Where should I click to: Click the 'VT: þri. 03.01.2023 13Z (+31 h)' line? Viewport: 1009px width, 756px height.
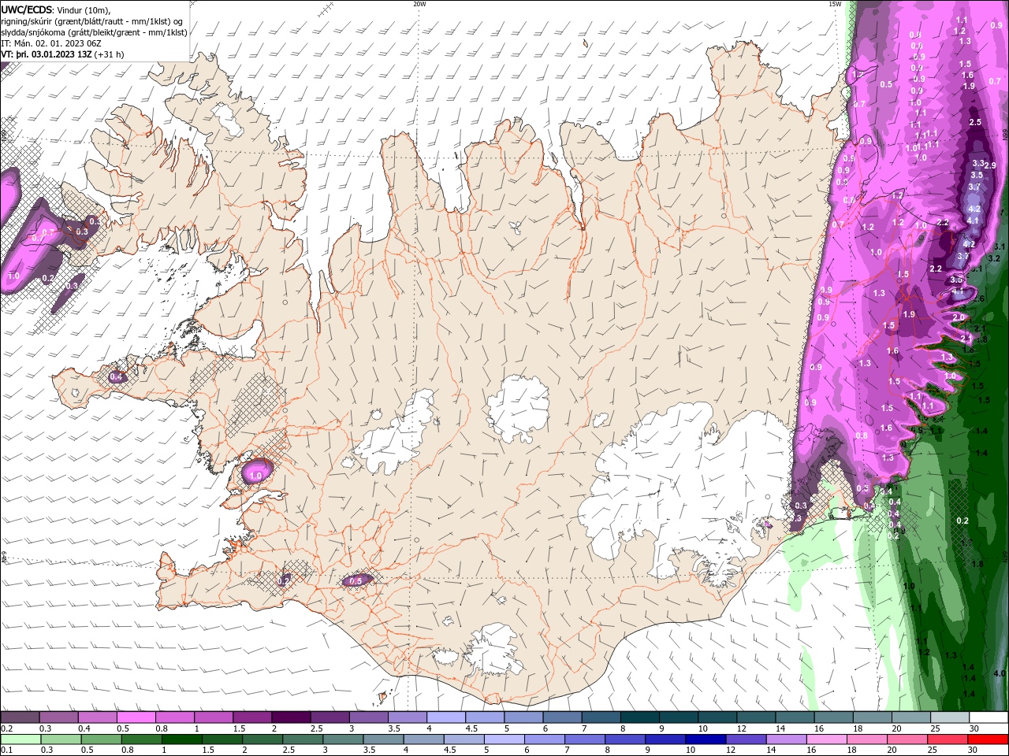coord(62,54)
